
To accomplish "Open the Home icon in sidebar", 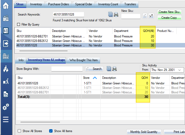I will 6,6.
